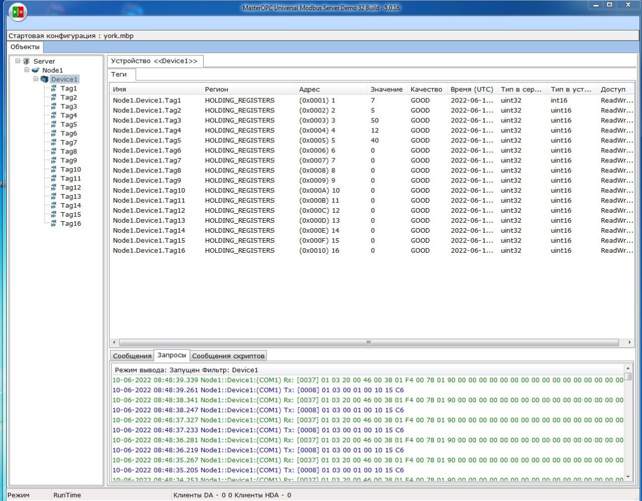Viewport: 642px width, 501px height.
Task: Sort by the Время (UTC) column header
Action: click(472, 89)
